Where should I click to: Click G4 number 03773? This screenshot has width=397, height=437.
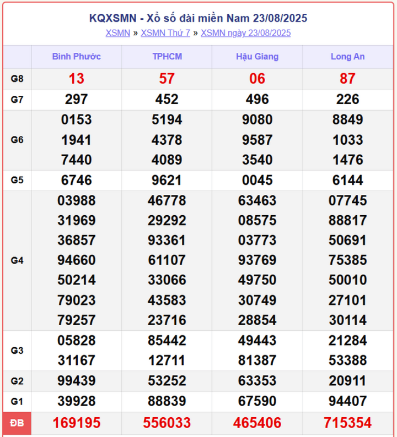[x=257, y=240]
